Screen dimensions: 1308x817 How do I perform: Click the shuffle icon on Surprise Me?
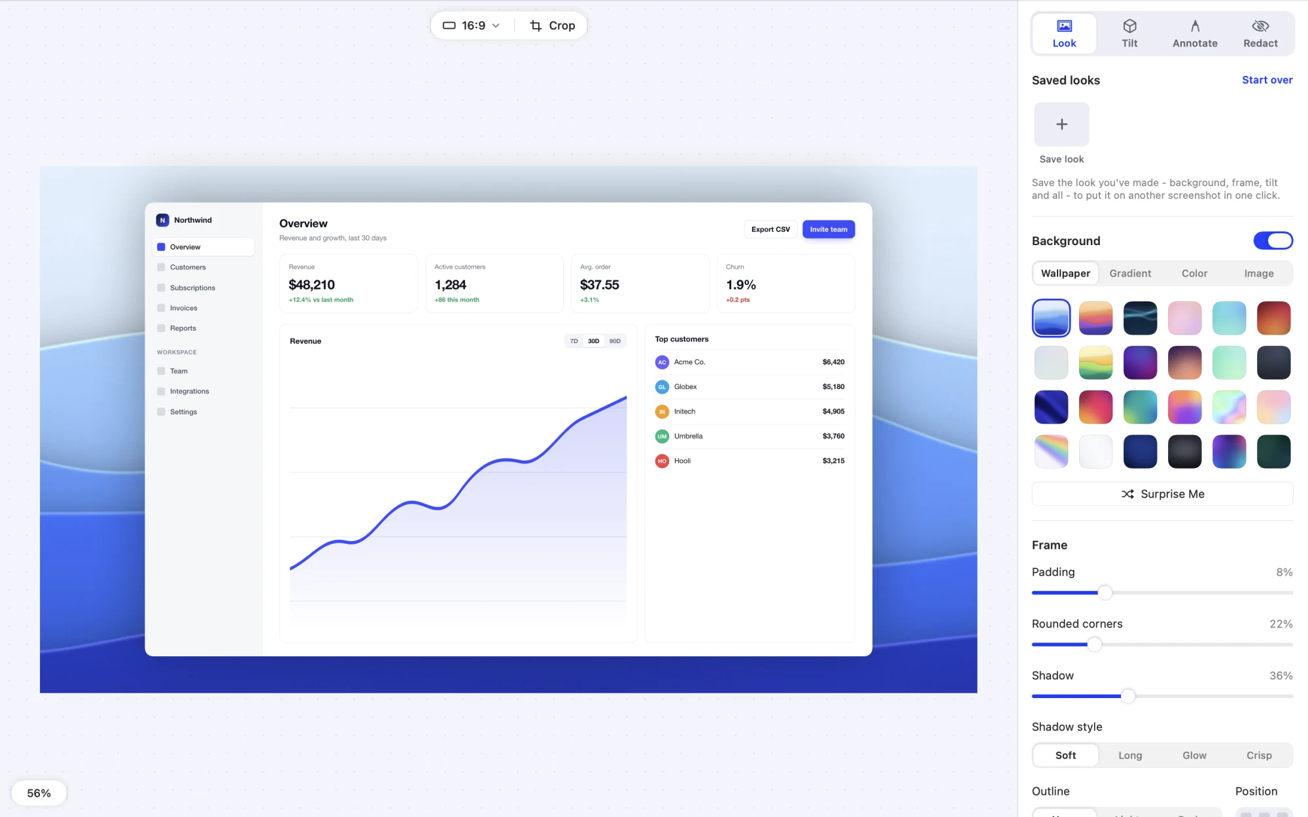click(x=1127, y=494)
